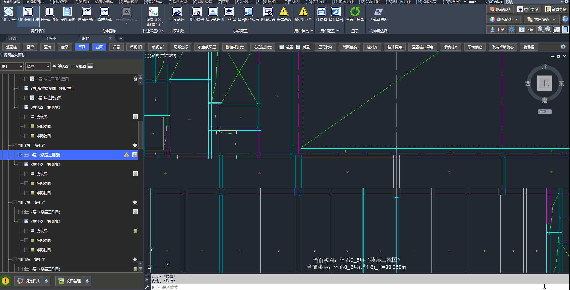Collapse the 8层 (塔1 8) tree node

[9, 146]
